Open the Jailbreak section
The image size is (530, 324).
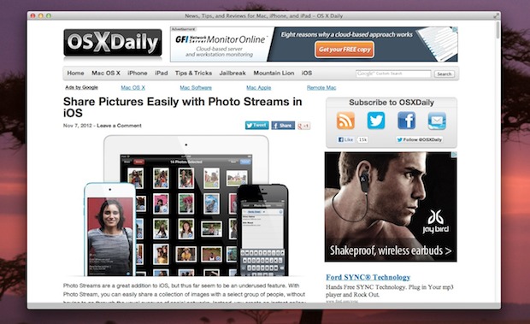click(233, 73)
